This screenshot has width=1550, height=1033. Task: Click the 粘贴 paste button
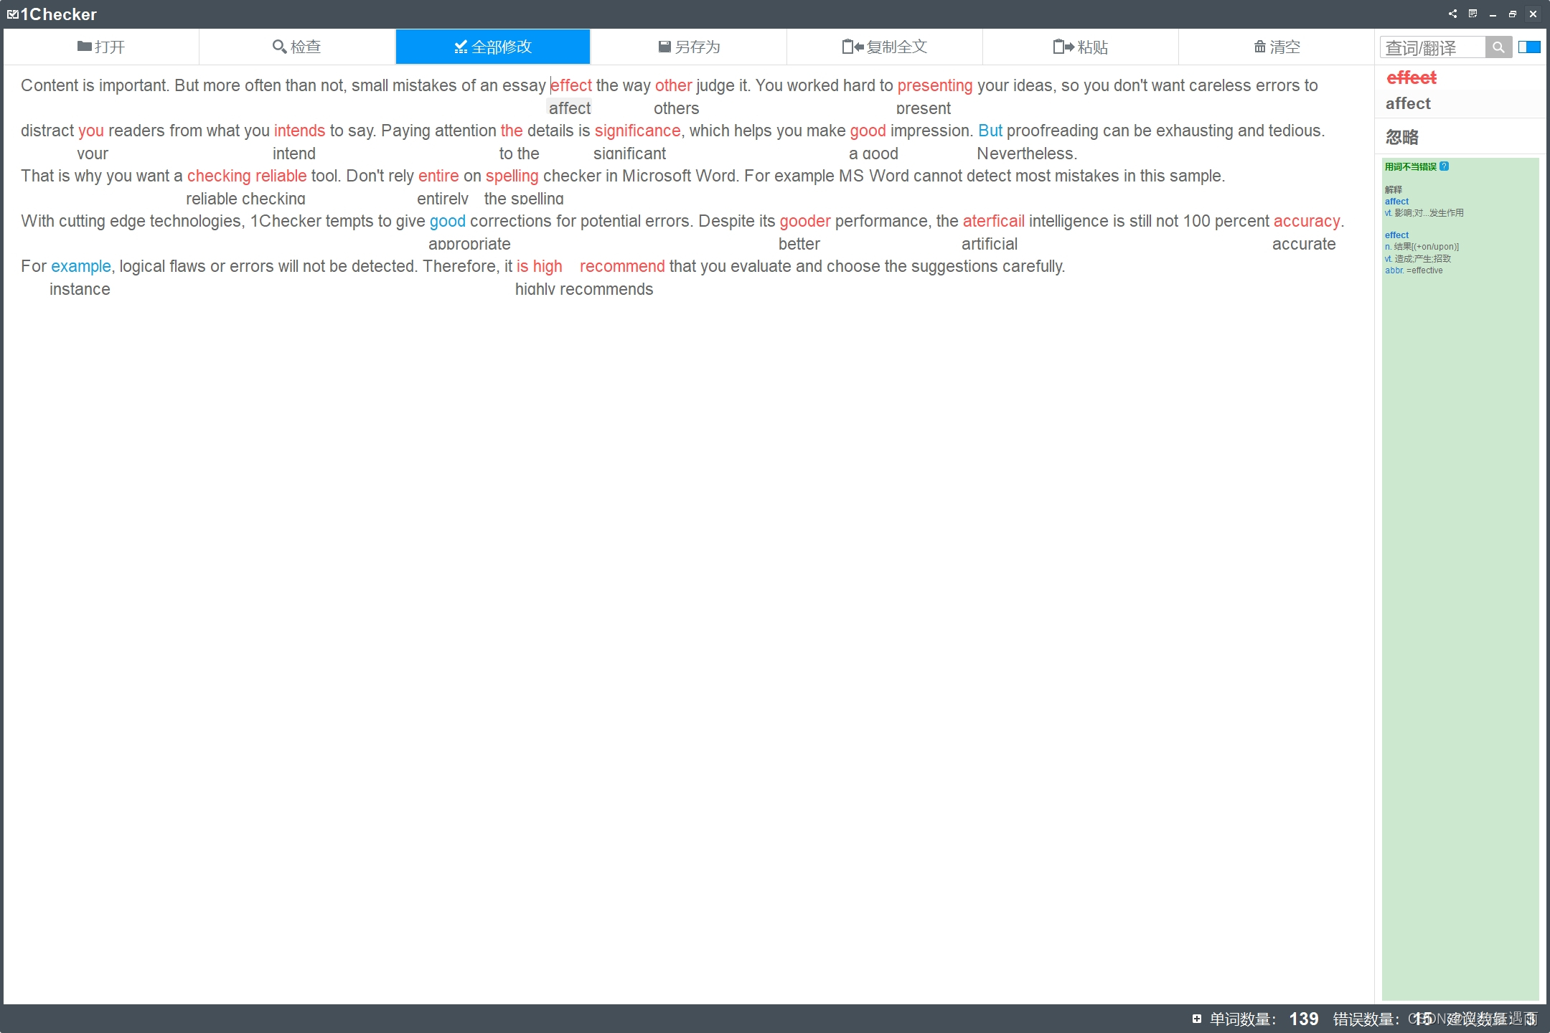[1080, 47]
